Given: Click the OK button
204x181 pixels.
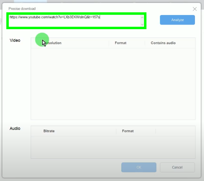Looking at the screenshot, I should click(139, 167).
